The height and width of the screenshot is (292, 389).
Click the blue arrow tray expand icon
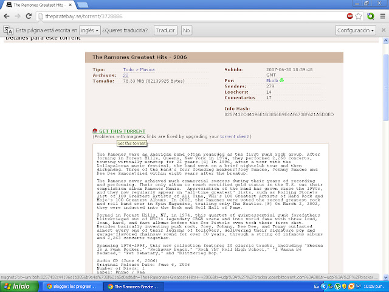tap(323, 287)
